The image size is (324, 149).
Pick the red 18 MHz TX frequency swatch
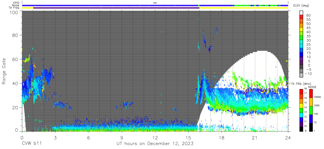(x=302, y=91)
